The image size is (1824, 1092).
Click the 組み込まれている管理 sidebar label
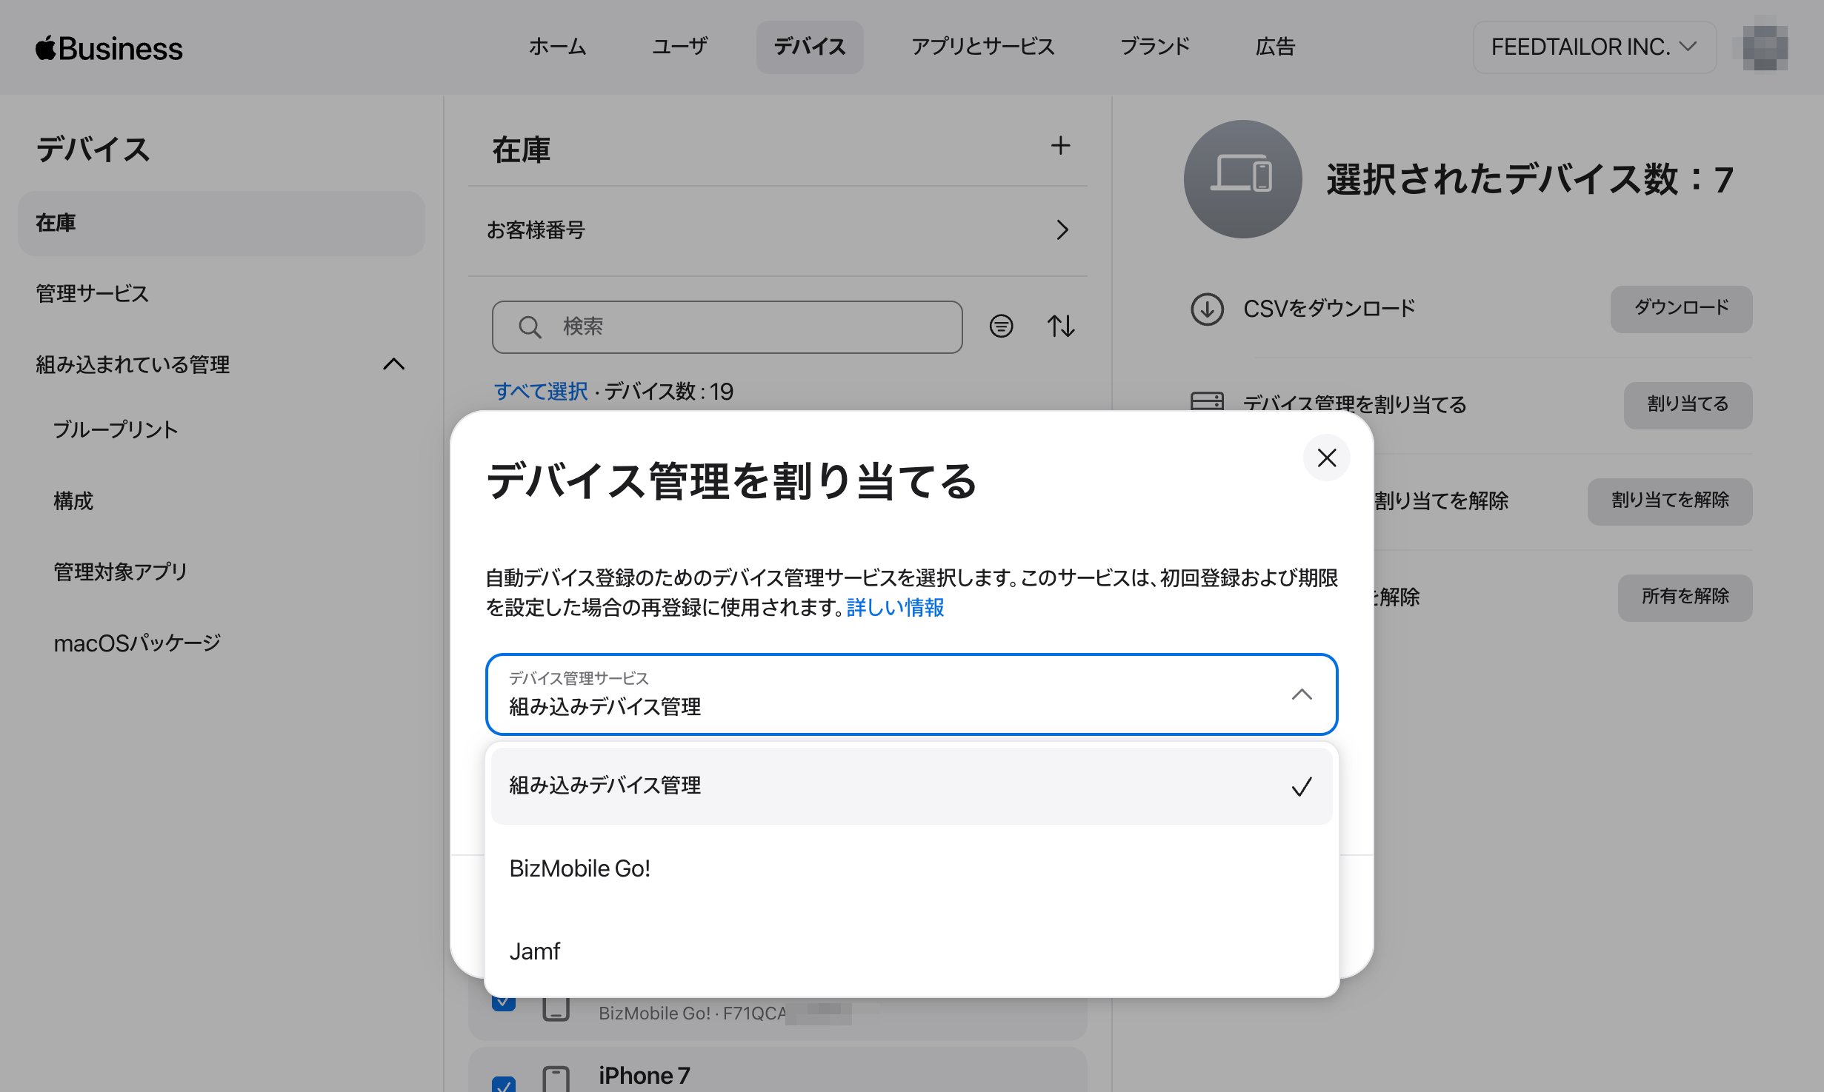[133, 365]
